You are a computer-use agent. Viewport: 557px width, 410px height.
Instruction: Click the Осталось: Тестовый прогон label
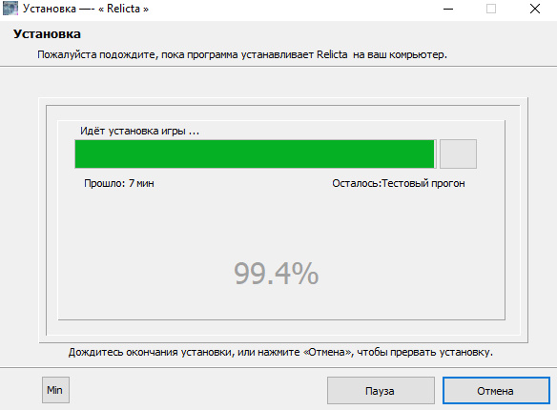coord(399,183)
